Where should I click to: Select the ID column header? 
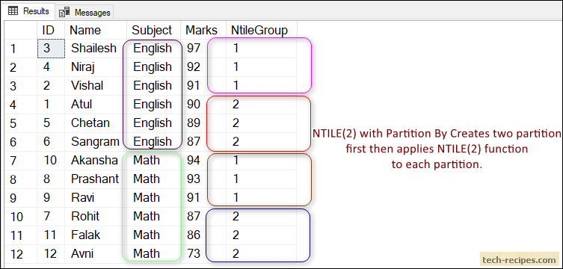click(x=51, y=30)
